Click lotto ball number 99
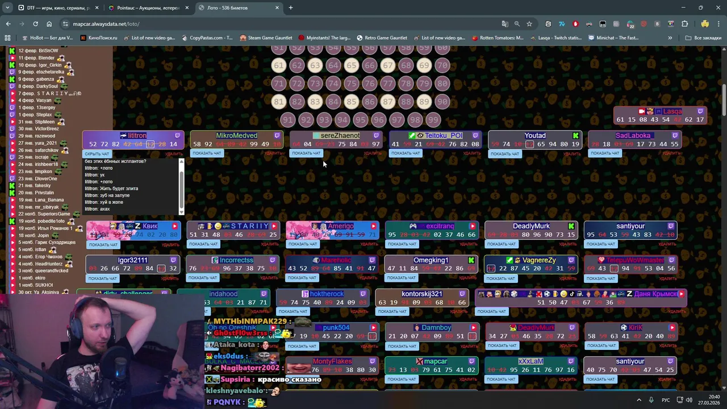The width and height of the screenshot is (727, 409). tap(433, 120)
